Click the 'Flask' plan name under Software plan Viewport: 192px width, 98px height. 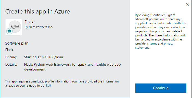coord(9,50)
